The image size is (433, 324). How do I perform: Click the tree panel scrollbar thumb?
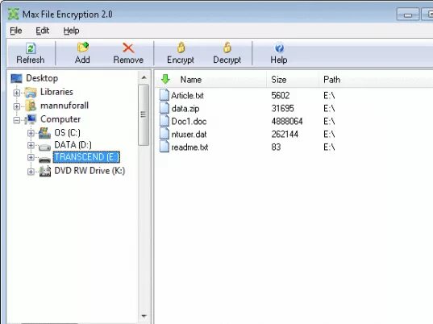coord(144,114)
